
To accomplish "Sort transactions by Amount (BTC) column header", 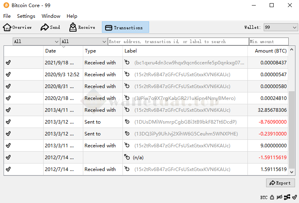I will [x=270, y=51].
